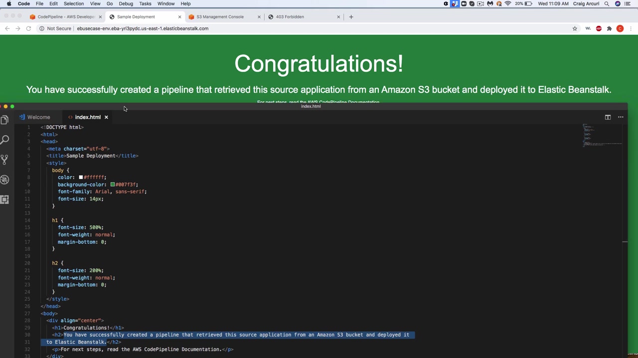Viewport: 638px width, 358px height.
Task: Click the #007f3f background color swatch
Action: point(113,184)
